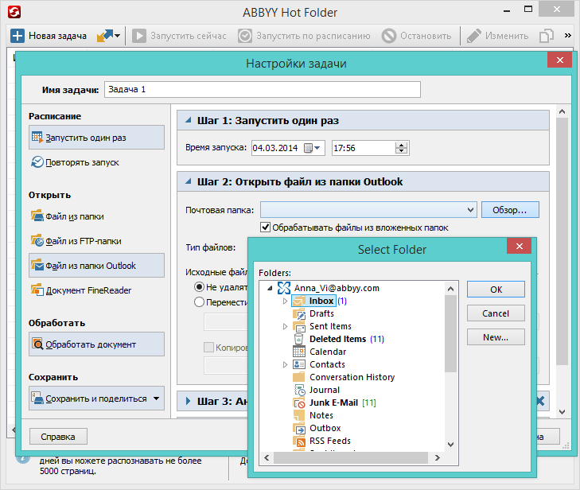The width and height of the screenshot is (580, 490).
Task: Click the Справка help button
Action: (58, 437)
